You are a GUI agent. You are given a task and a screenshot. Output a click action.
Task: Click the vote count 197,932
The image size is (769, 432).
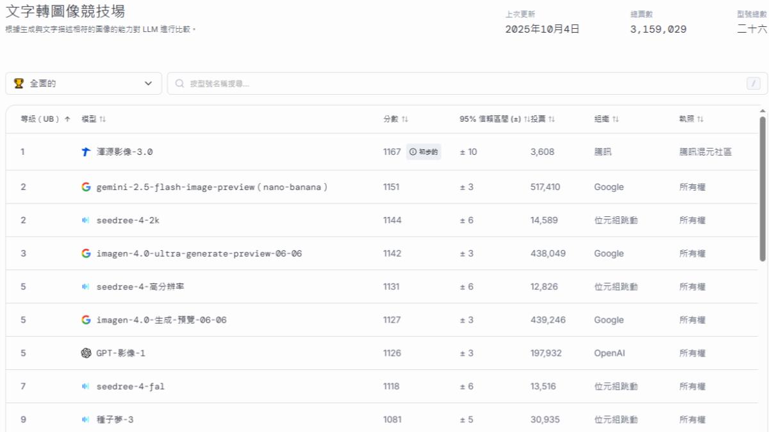[x=546, y=353]
